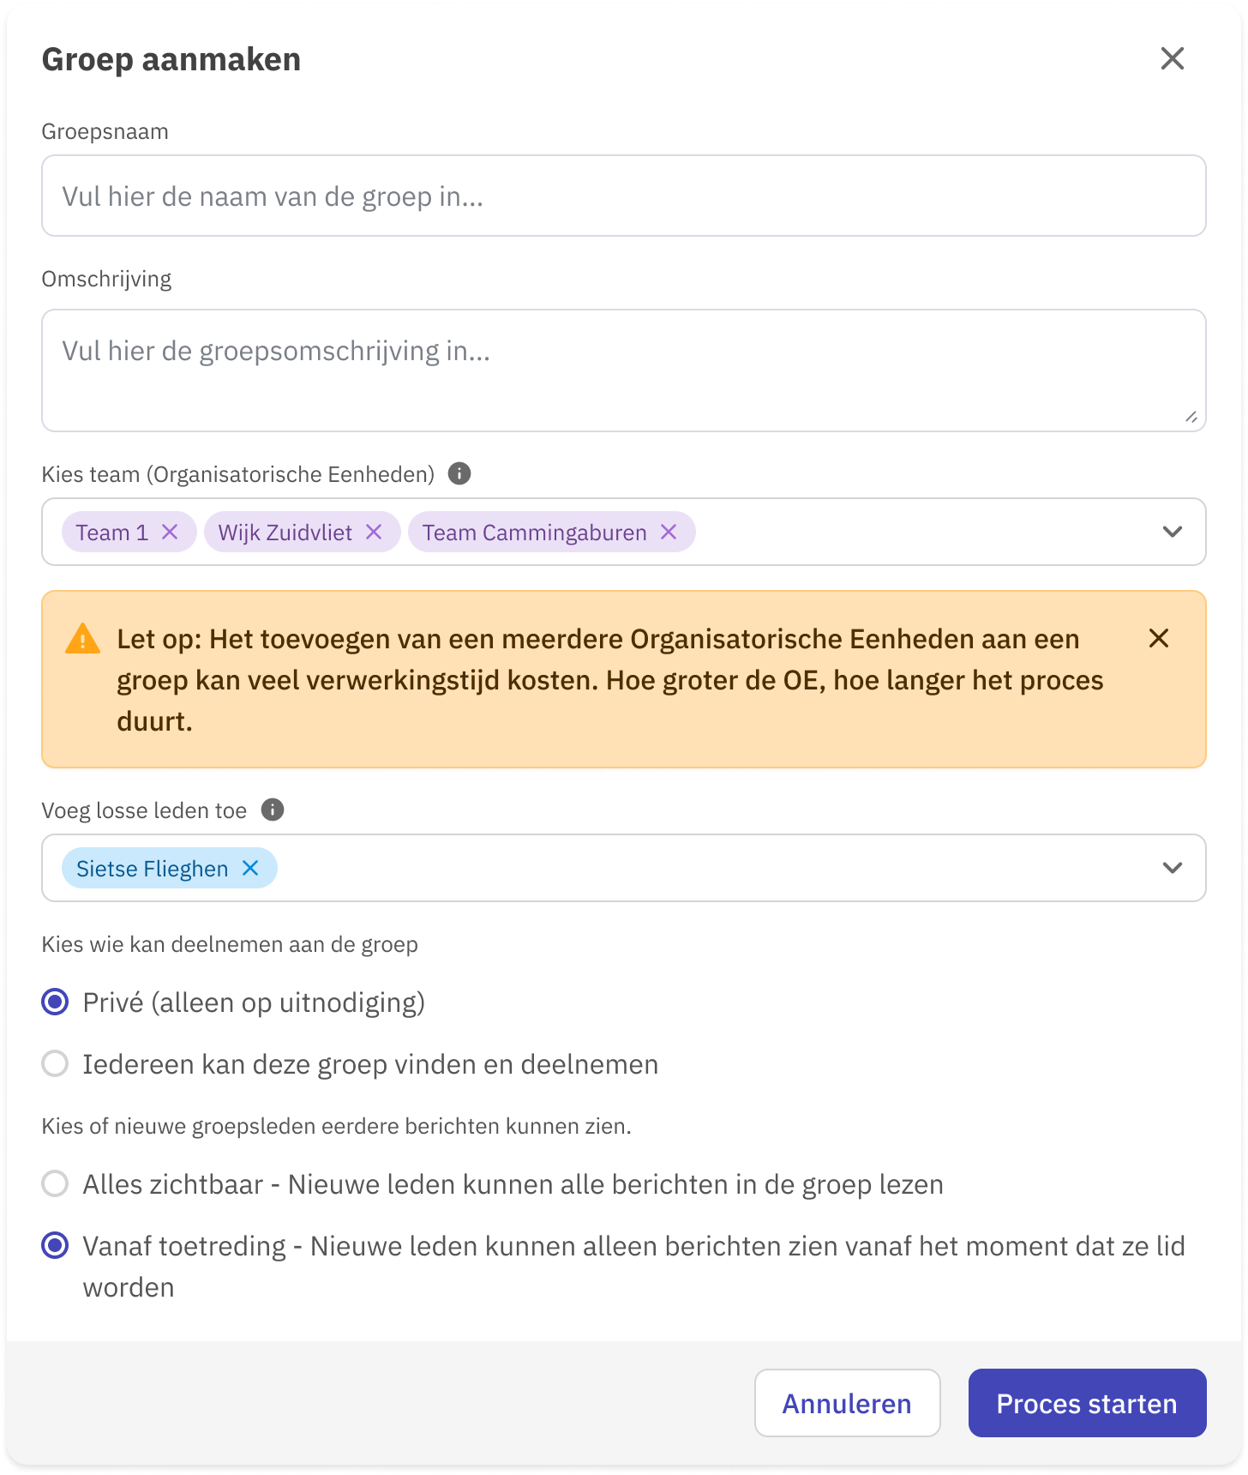This screenshot has height=1475, width=1248.
Task: Close the Groep aanmaken dialog
Action: pyautogui.click(x=1173, y=58)
